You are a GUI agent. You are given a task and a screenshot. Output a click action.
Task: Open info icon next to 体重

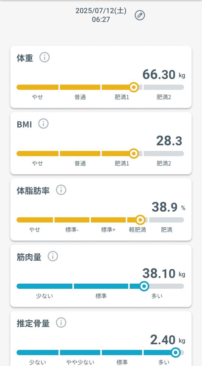tap(45, 57)
